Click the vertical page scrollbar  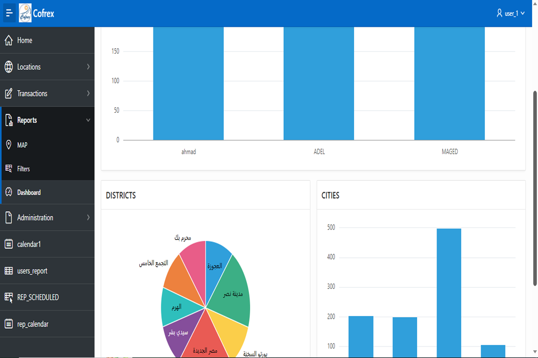coord(535,189)
